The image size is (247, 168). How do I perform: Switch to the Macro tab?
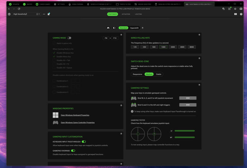point(28,4)
